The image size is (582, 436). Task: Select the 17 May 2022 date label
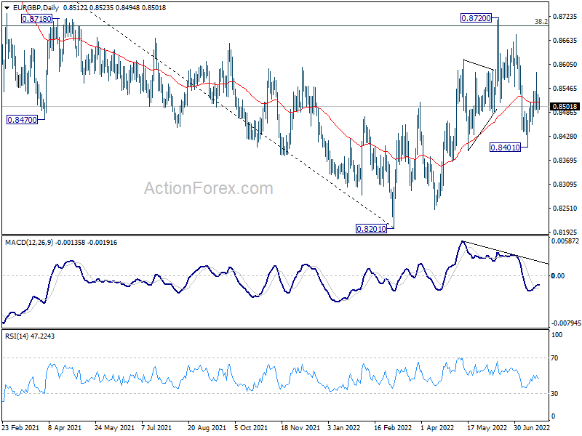click(487, 427)
